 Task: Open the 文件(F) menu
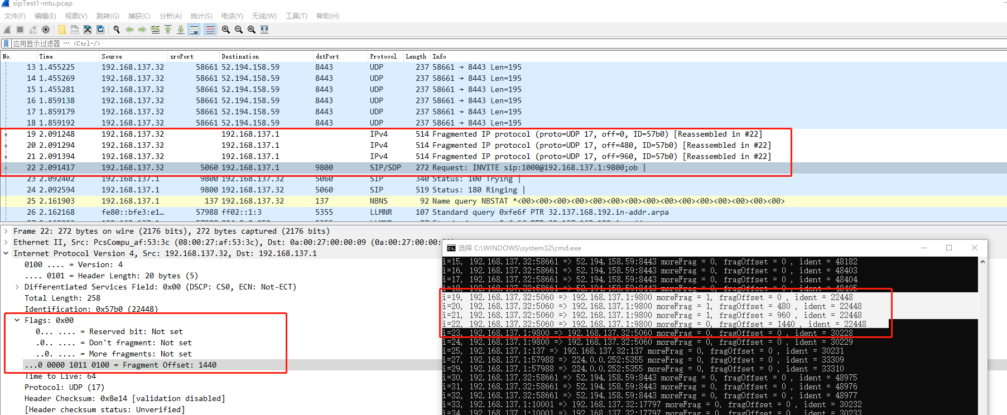pyautogui.click(x=15, y=16)
